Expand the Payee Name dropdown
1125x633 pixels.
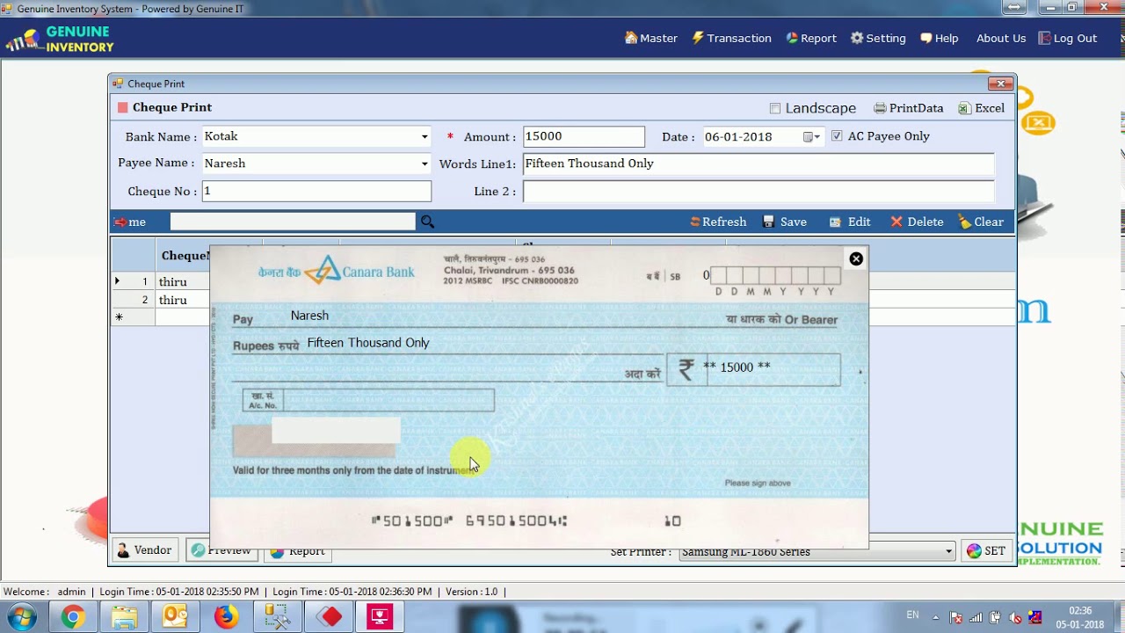(425, 164)
